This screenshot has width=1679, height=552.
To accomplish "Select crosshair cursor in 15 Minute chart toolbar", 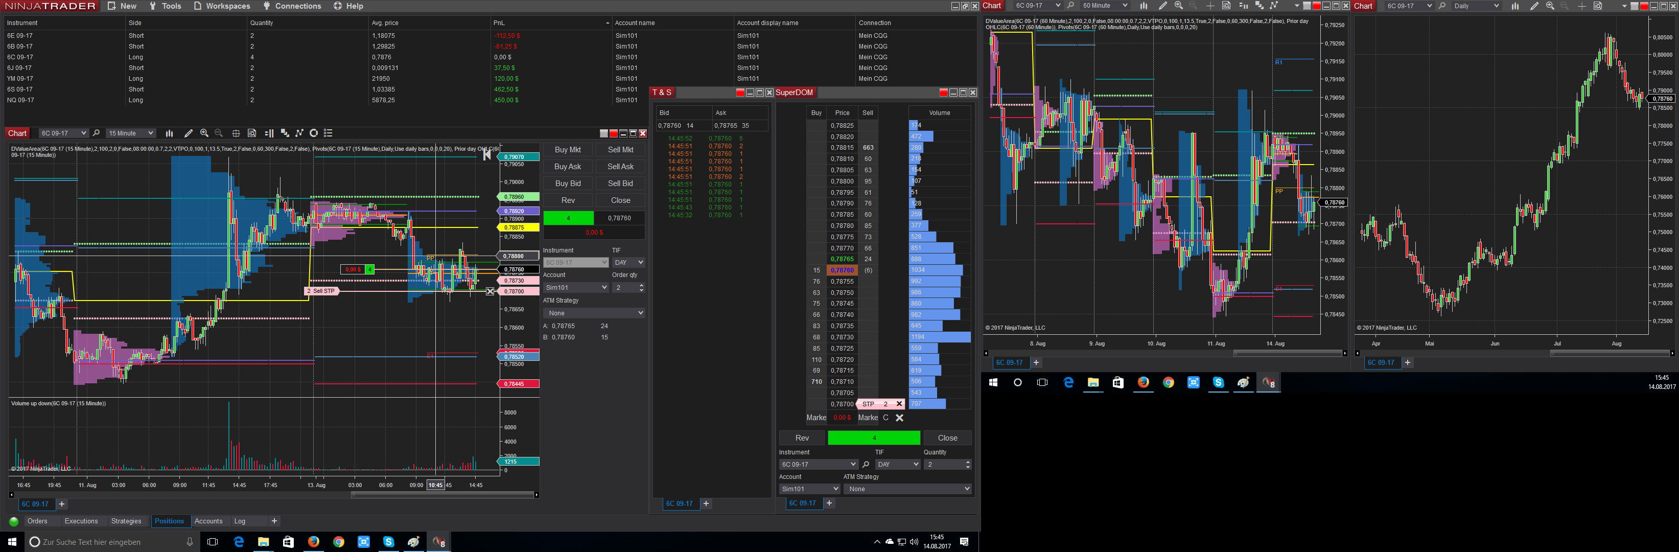I will point(236,133).
